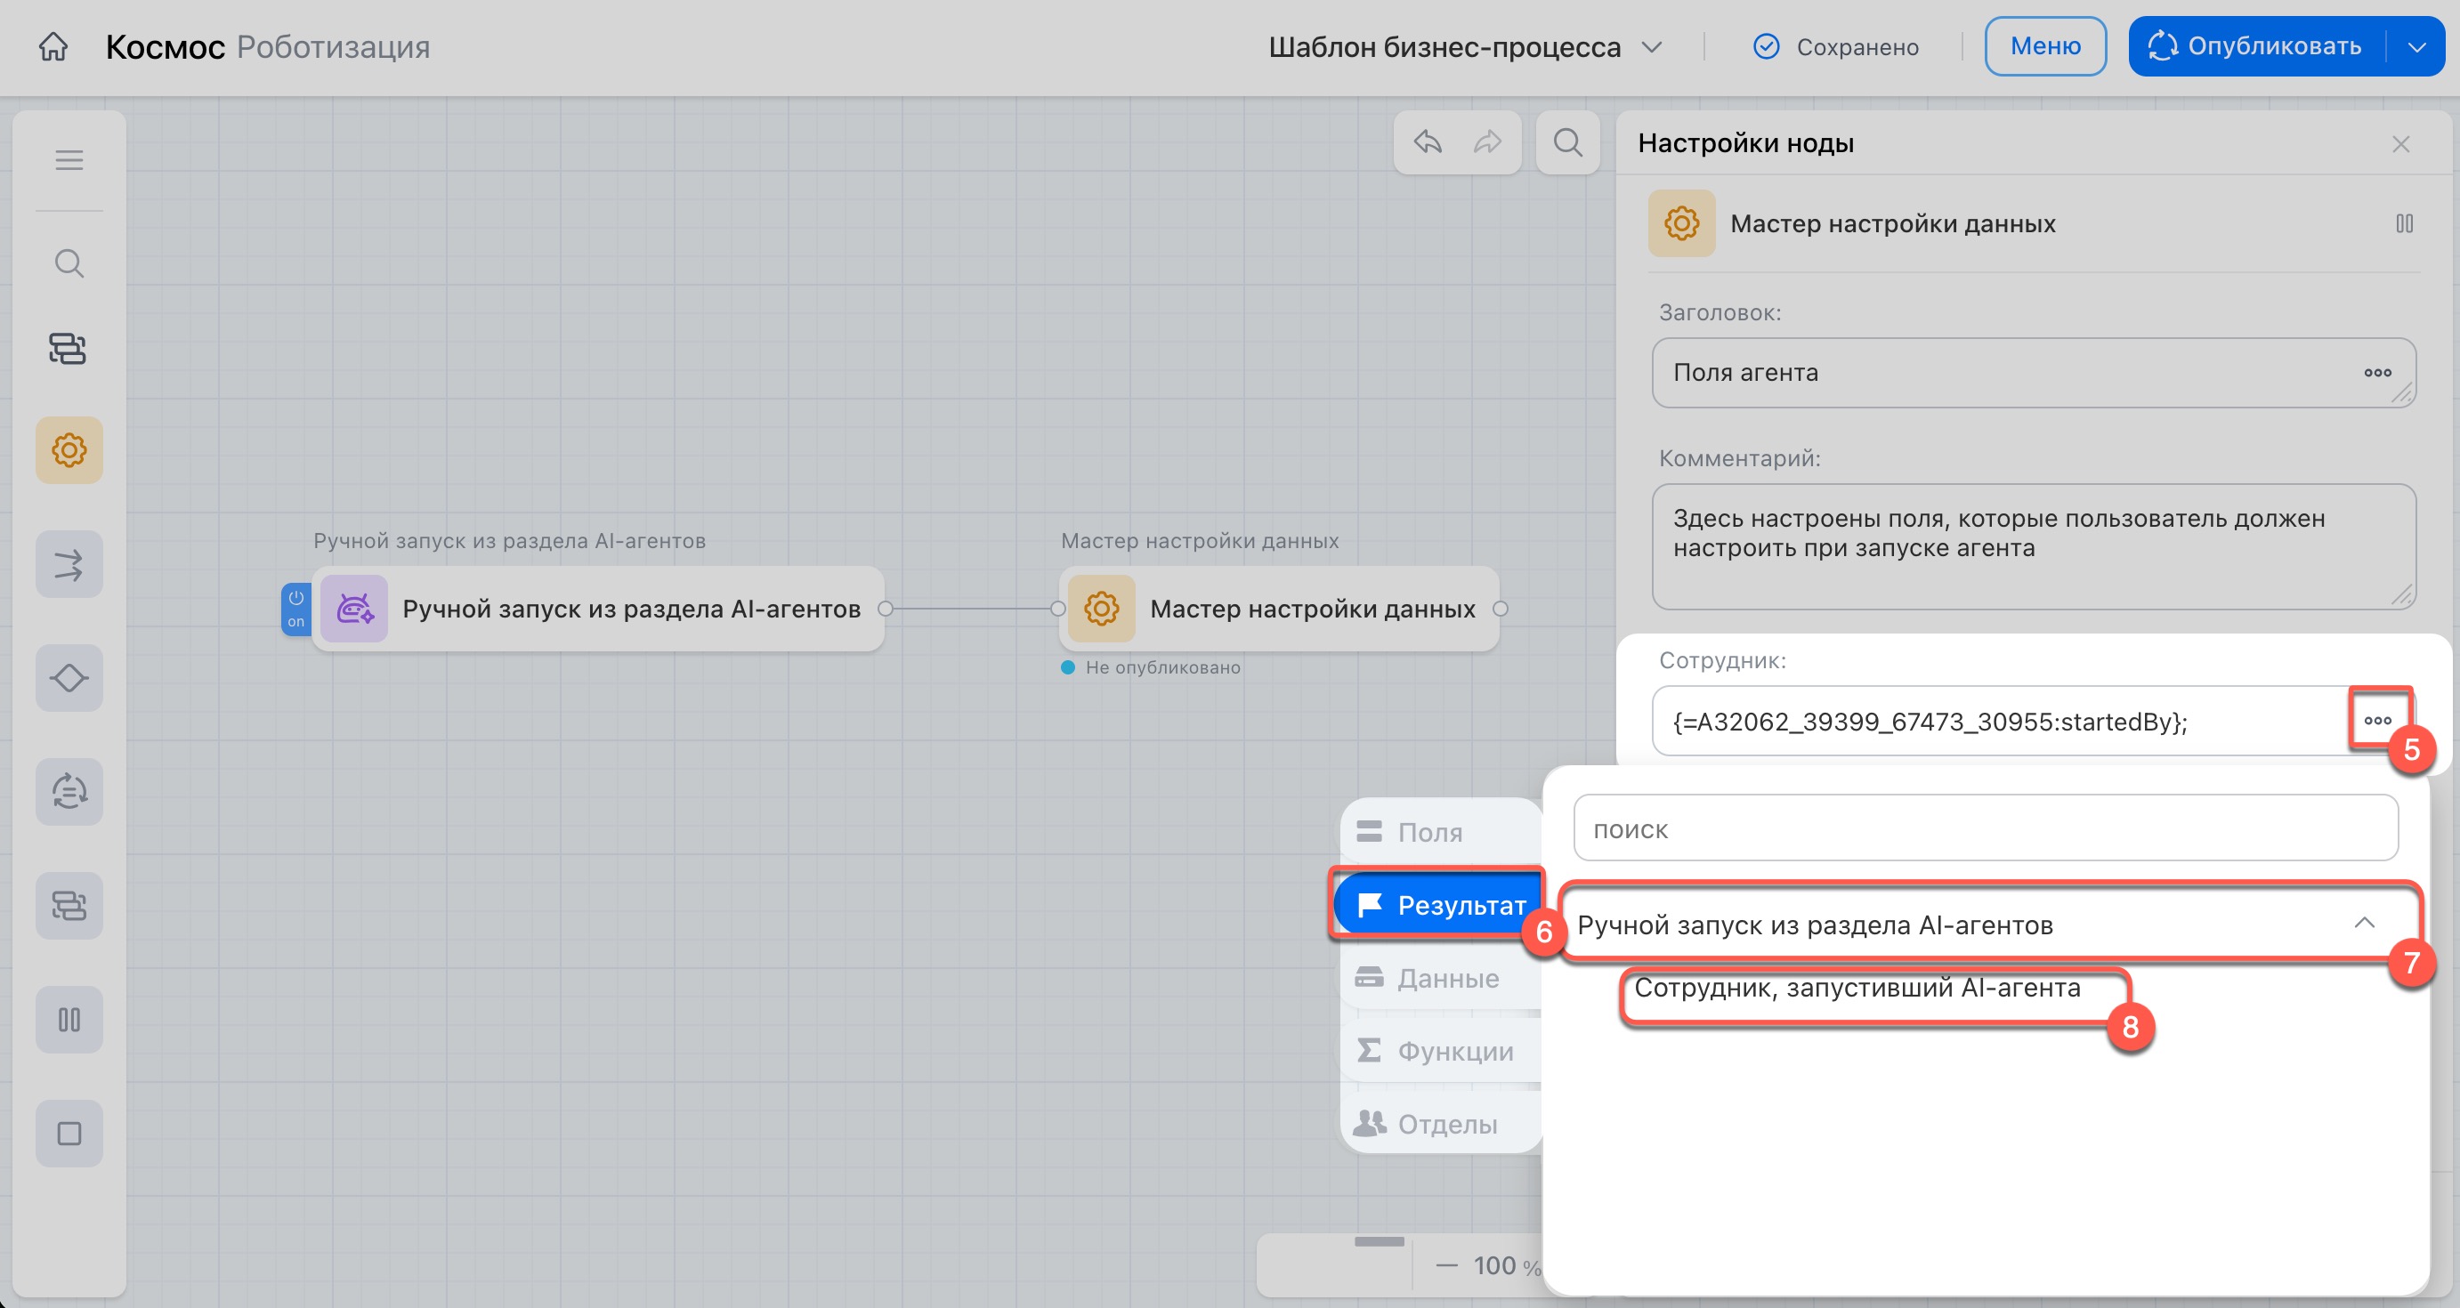Select the branching arrows tool in sidebar
Image resolution: width=2460 pixels, height=1308 pixels.
click(69, 564)
